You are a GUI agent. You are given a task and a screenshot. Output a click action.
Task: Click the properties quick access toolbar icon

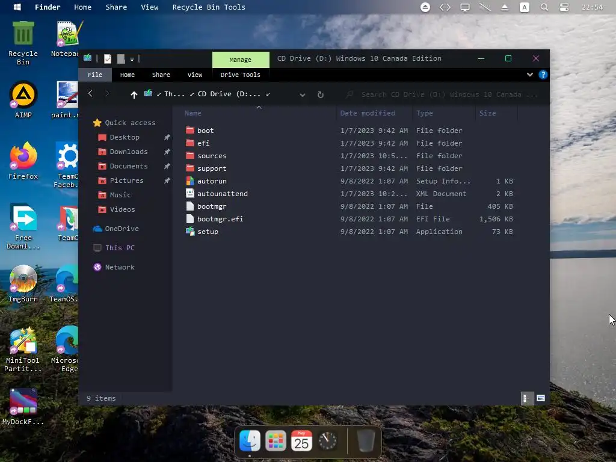point(108,59)
